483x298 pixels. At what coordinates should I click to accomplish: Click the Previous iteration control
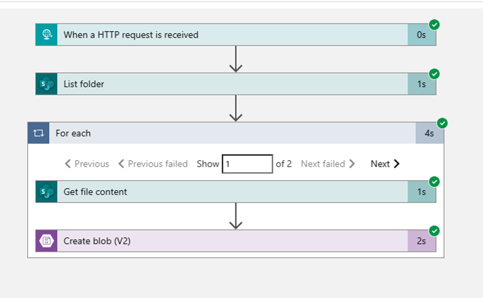[x=86, y=163]
